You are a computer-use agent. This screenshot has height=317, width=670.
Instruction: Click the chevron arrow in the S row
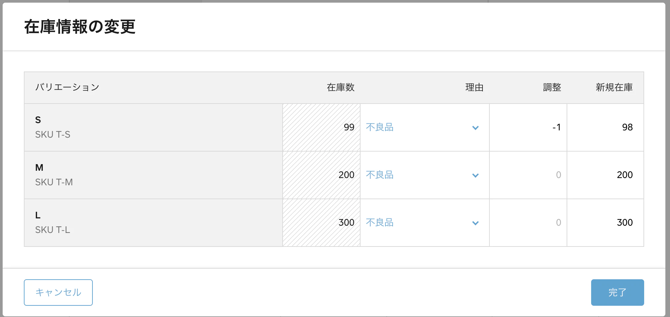(475, 128)
